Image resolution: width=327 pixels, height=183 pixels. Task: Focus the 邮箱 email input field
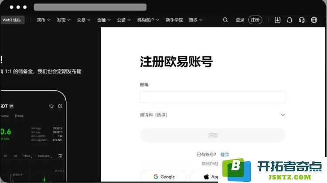click(213, 97)
